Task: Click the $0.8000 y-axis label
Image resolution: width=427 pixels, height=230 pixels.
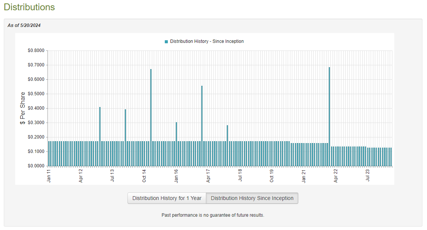Action: (36, 50)
